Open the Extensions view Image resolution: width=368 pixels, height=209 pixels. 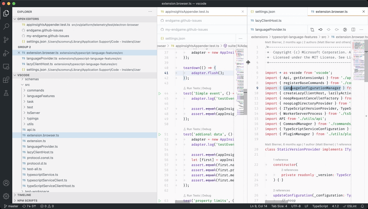(x=6, y=80)
